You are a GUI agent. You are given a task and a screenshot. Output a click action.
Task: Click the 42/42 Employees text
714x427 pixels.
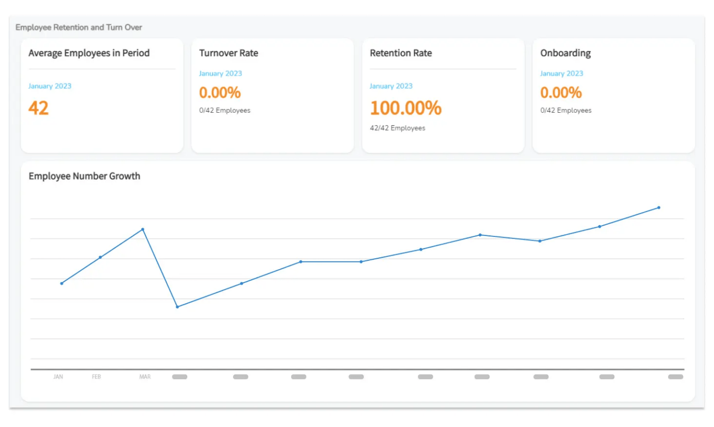tap(397, 128)
